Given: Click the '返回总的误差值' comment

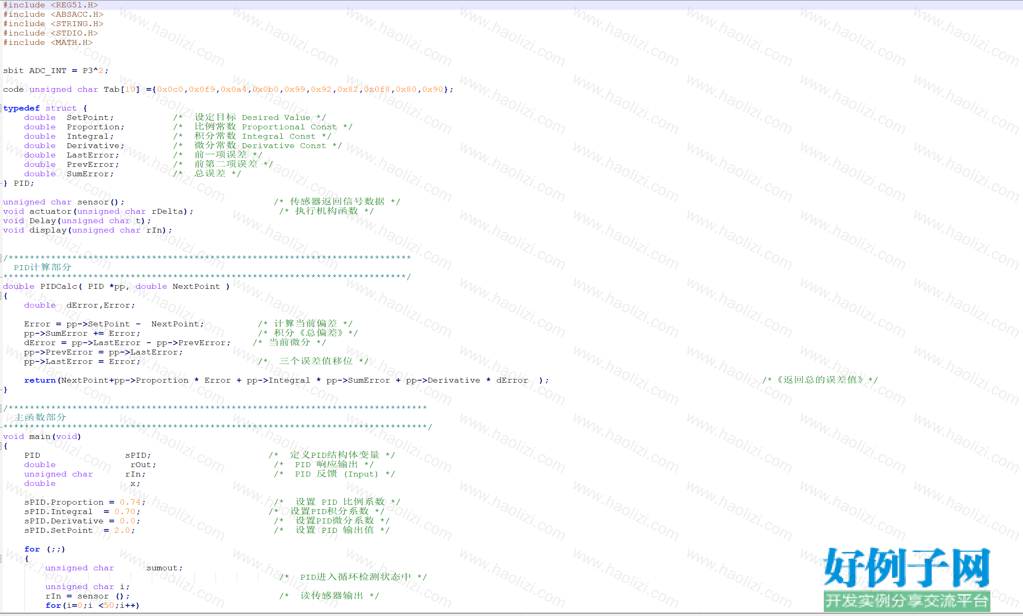Looking at the screenshot, I should (x=820, y=380).
